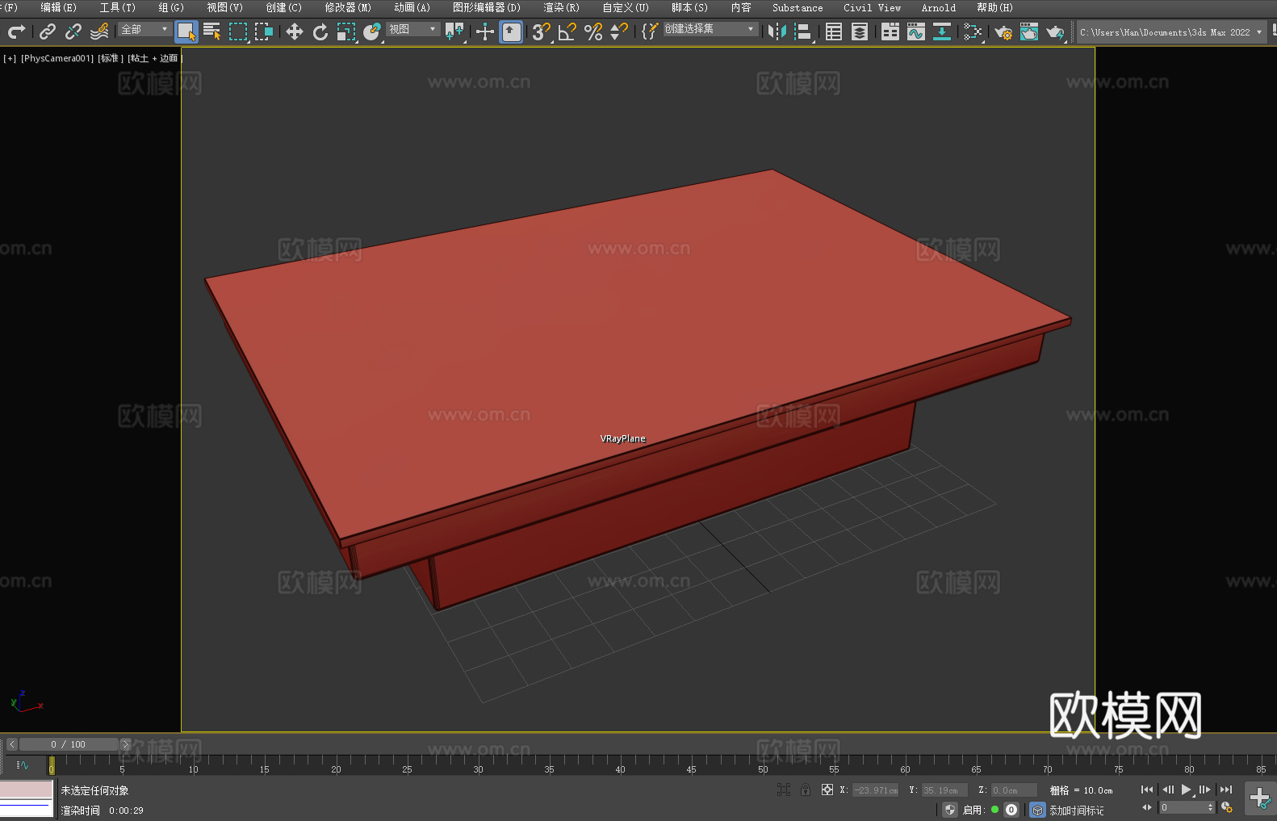Image resolution: width=1277 pixels, height=821 pixels.
Task: Open the 创建选择集 named selection dropdown
Action: [710, 29]
